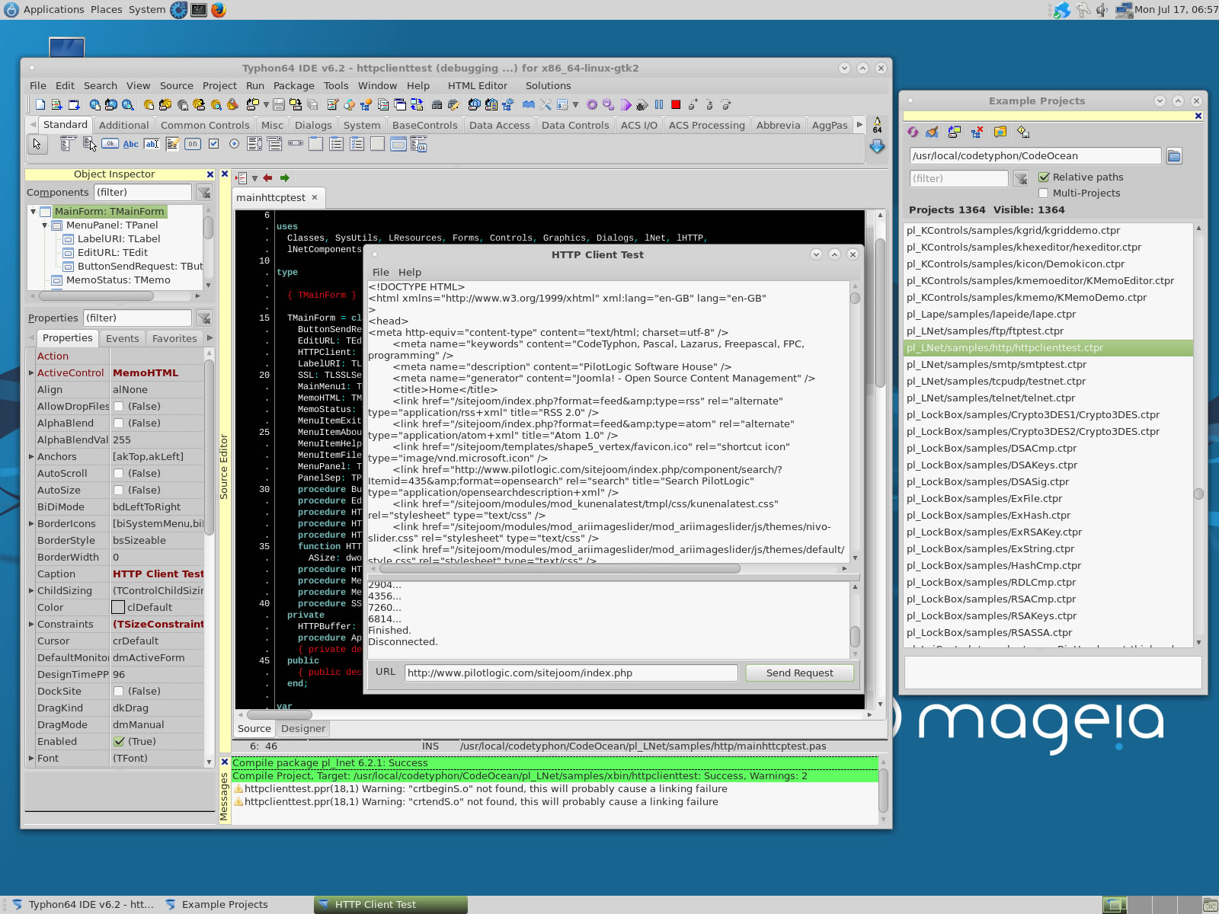Toggle the AllowDropFiles property checkbox

click(x=118, y=406)
